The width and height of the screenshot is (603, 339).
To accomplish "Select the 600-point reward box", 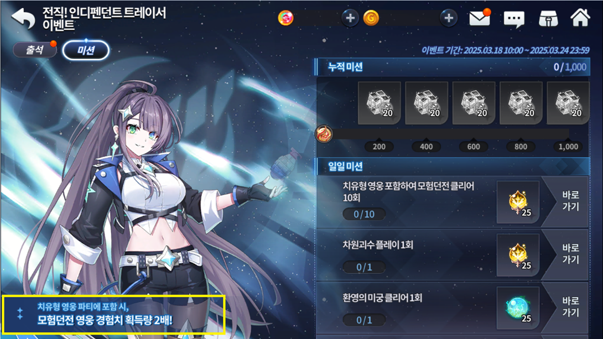I will tap(474, 103).
